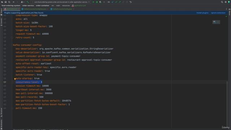This screenshot has width=231, height=130.
Task: Click the auto-offset-reset: earliest line
Action: [x=34, y=64]
